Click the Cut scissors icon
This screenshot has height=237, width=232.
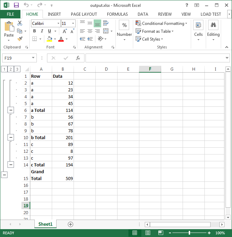tap(20, 23)
